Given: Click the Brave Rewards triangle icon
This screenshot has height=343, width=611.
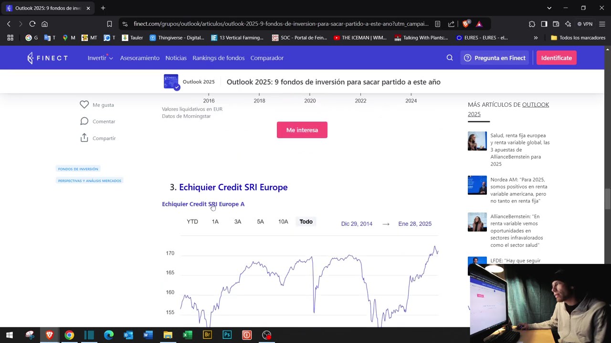Looking at the screenshot, I should [479, 24].
